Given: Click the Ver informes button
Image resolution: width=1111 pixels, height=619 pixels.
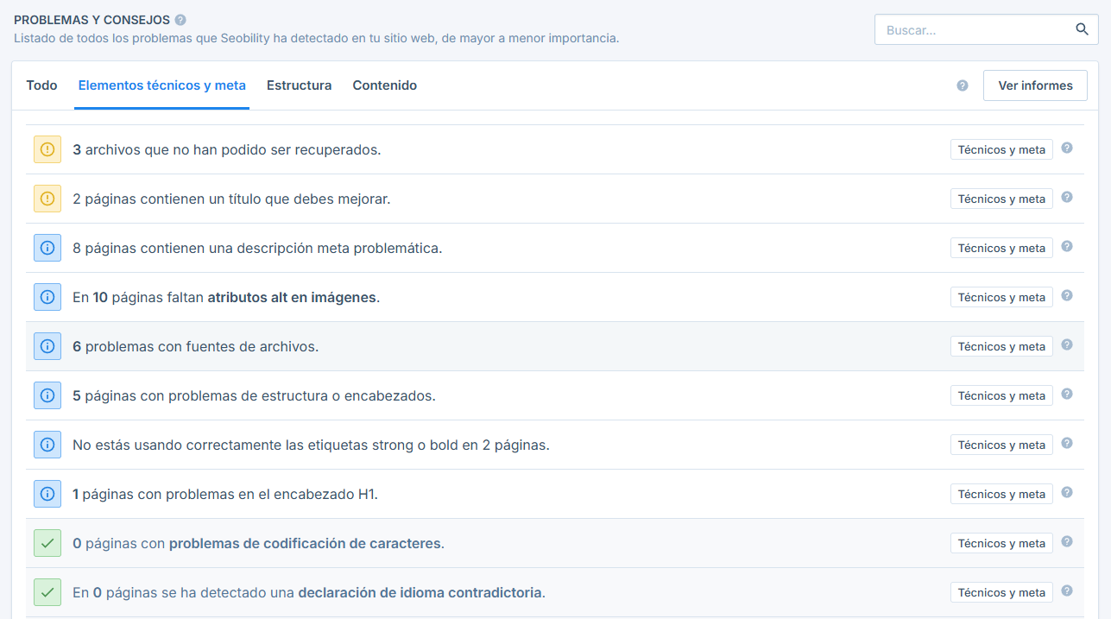Looking at the screenshot, I should click(x=1034, y=85).
